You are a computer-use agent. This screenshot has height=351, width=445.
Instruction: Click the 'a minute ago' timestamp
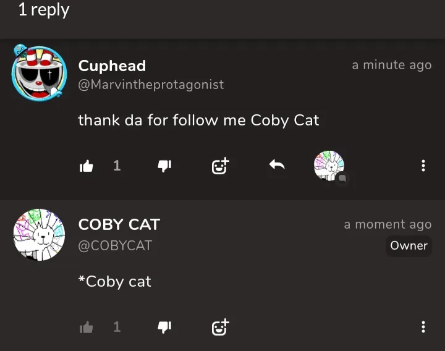click(391, 65)
